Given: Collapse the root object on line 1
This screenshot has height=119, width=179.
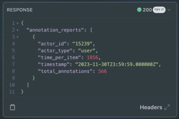Looking at the screenshot, I should coord(18,23).
